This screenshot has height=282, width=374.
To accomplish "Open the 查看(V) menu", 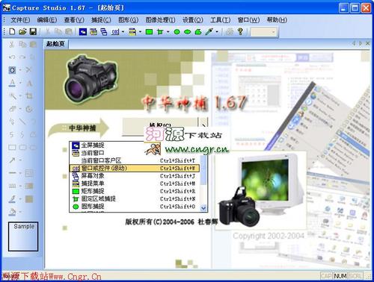I will 74,20.
